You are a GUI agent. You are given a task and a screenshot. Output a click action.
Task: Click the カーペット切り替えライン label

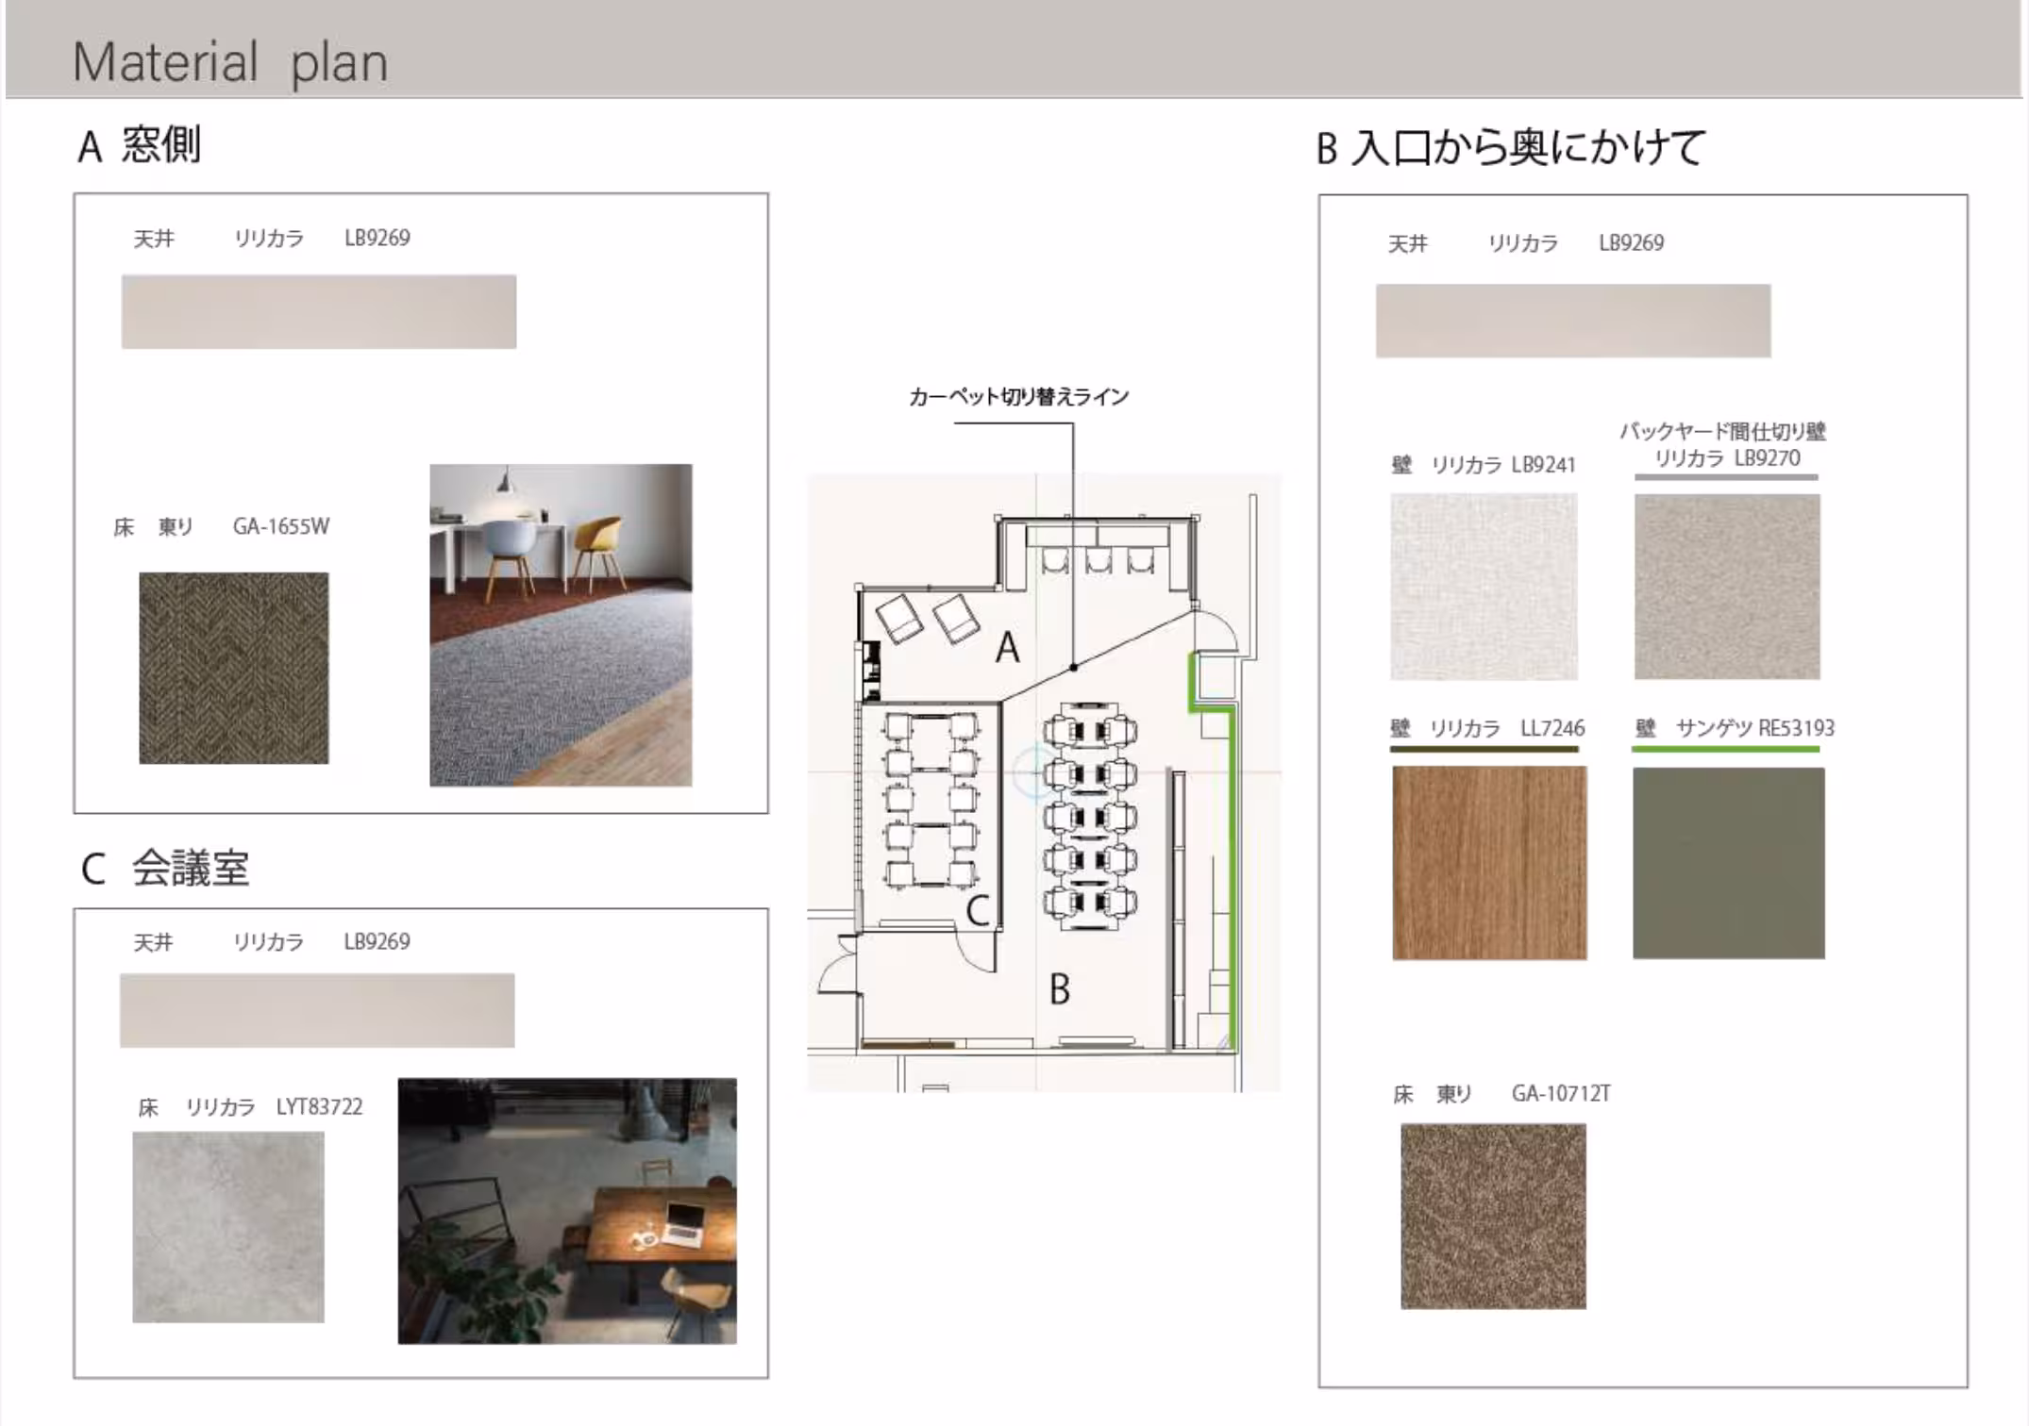tap(1019, 397)
